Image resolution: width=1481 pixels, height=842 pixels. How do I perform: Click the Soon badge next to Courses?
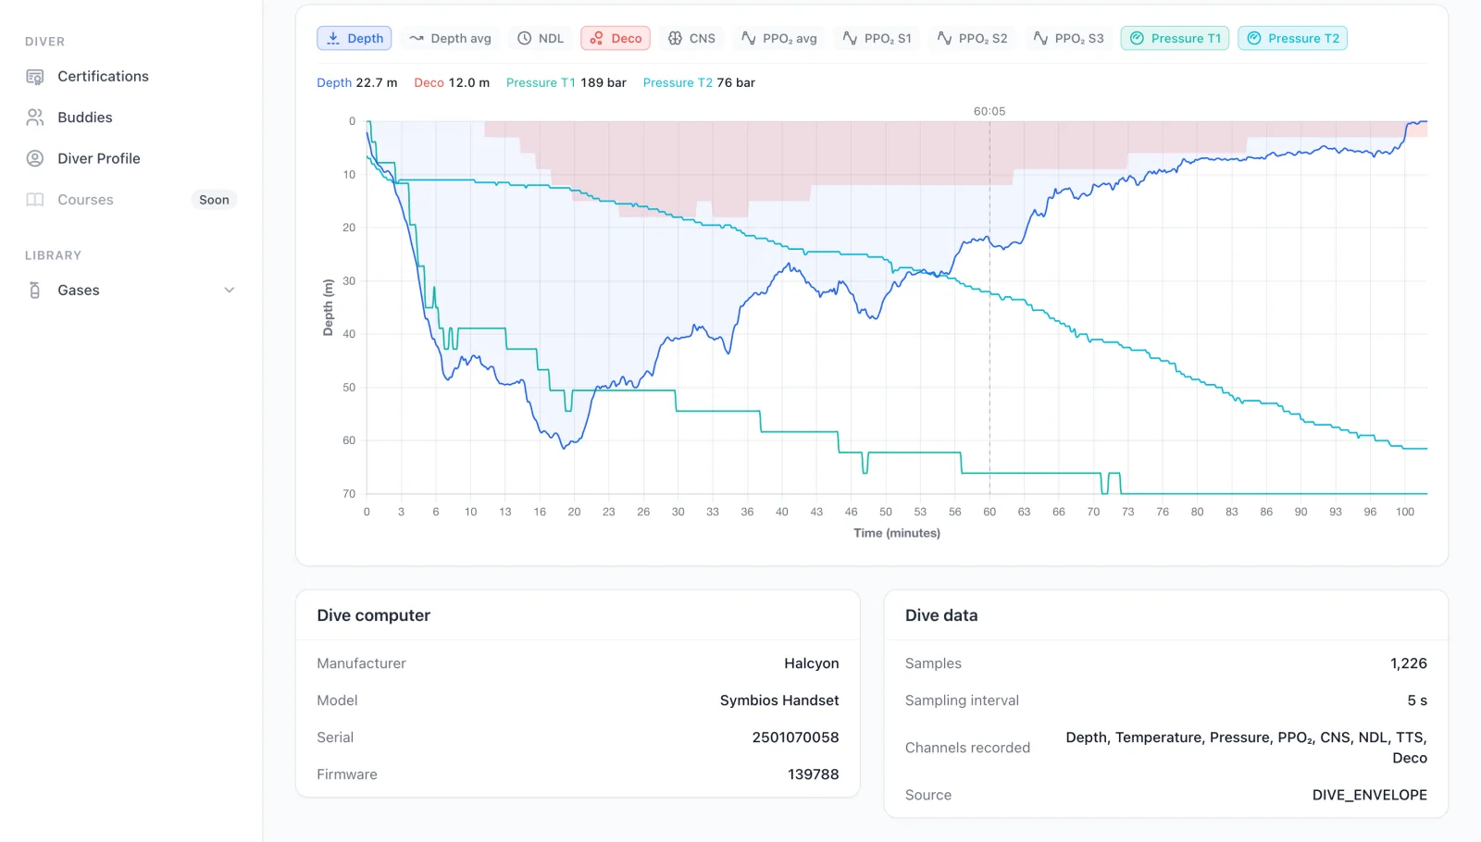(214, 200)
